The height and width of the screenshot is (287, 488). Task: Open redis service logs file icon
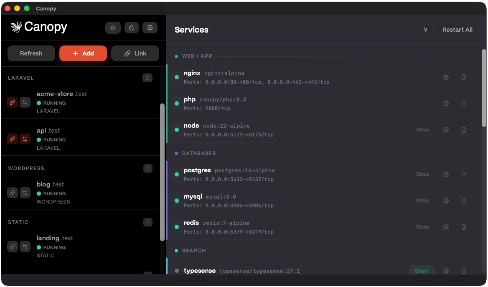pos(464,227)
